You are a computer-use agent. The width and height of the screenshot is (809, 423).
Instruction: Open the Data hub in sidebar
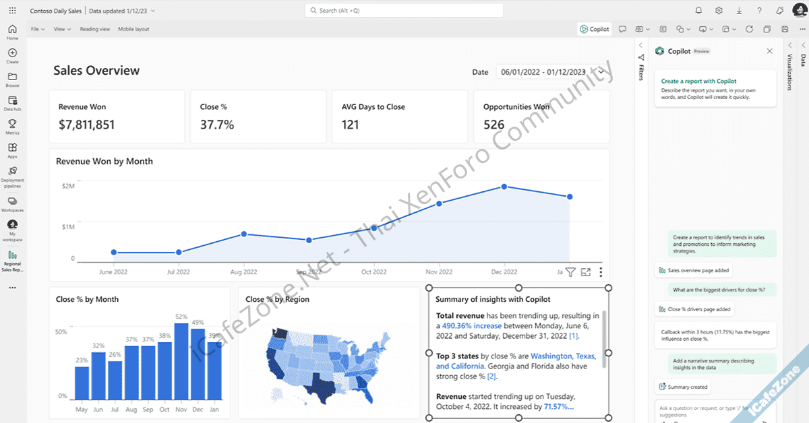tap(12, 103)
